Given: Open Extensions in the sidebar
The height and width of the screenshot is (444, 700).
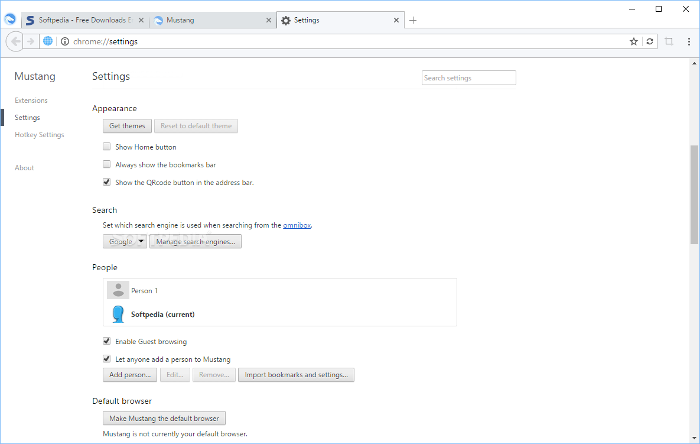Looking at the screenshot, I should pyautogui.click(x=31, y=101).
